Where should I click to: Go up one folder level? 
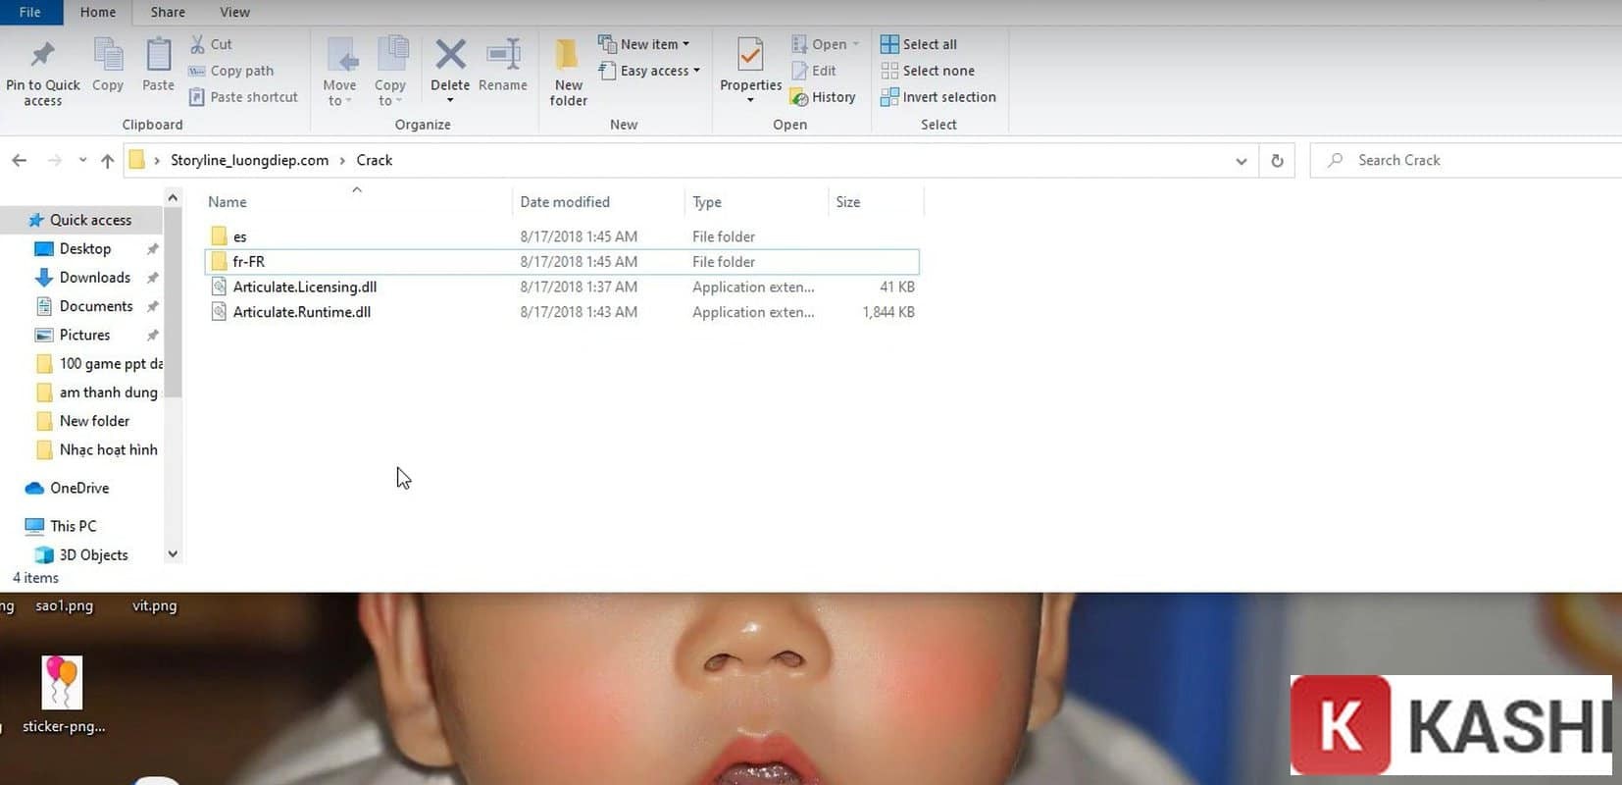coord(107,160)
